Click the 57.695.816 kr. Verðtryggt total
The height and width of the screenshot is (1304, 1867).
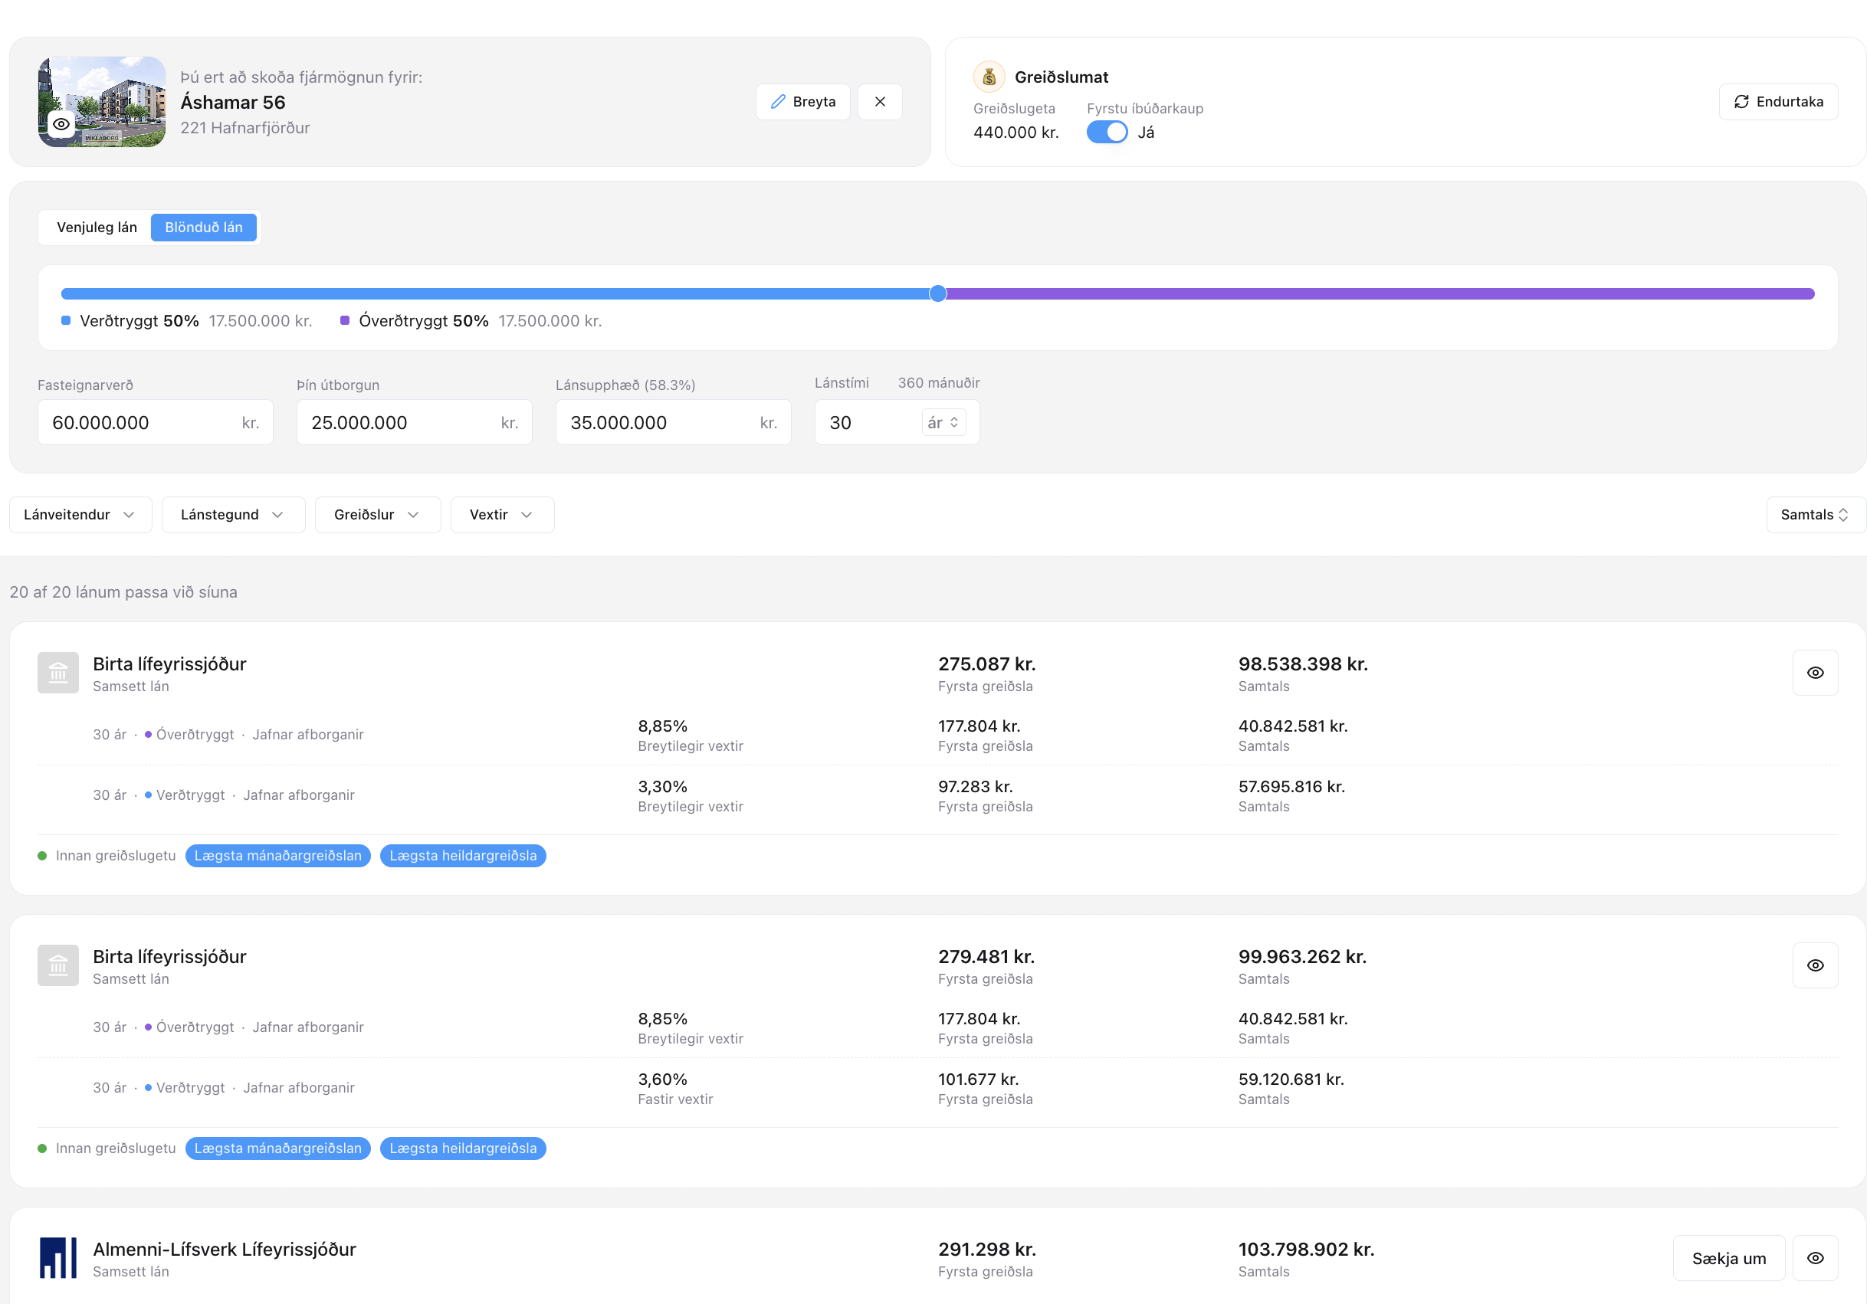[1292, 786]
